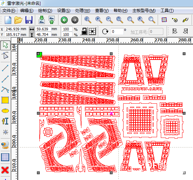Click the gray redo arrow
193x180 pixels.
tap(75, 20)
